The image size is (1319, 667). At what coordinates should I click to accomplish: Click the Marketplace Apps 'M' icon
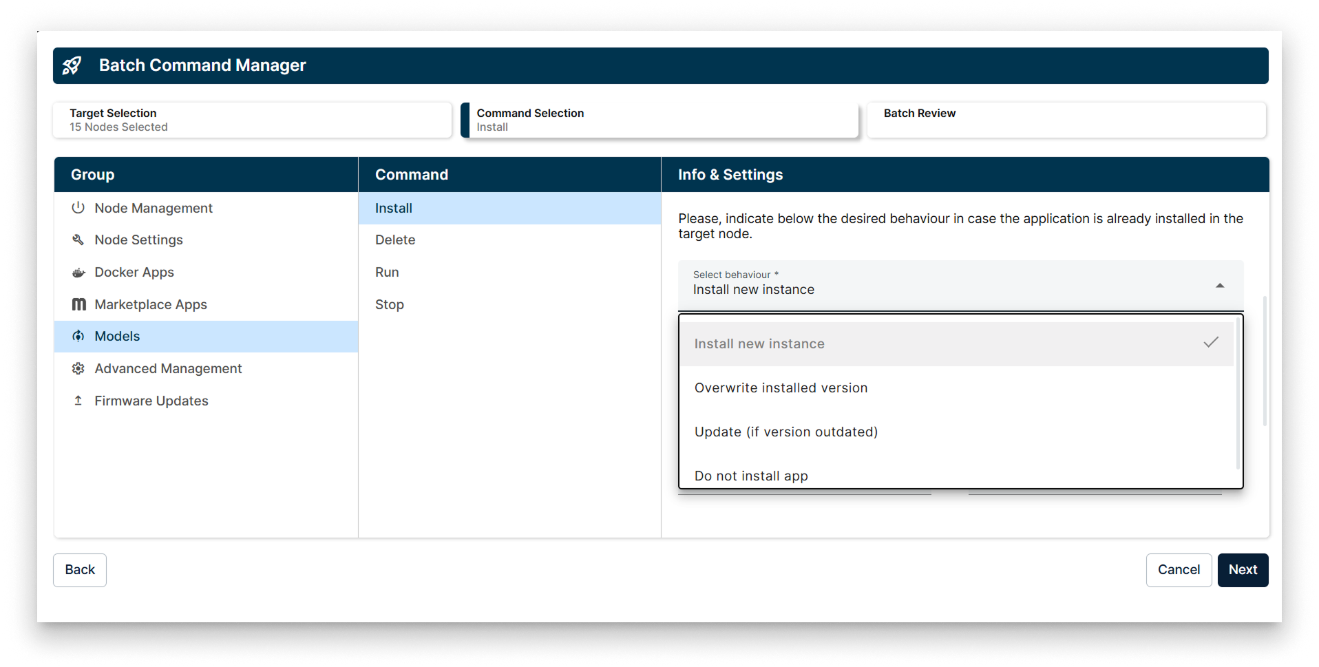click(78, 304)
